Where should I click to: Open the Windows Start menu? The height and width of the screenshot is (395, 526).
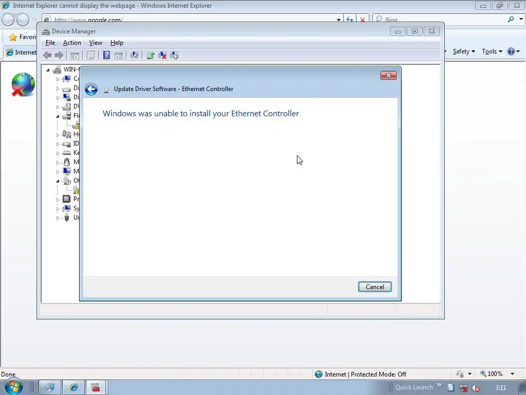point(13,387)
